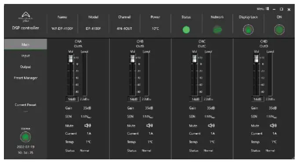The height and width of the screenshot is (162, 300).
Task: Click the CHC Status Normal text
Action: (x=208, y=151)
